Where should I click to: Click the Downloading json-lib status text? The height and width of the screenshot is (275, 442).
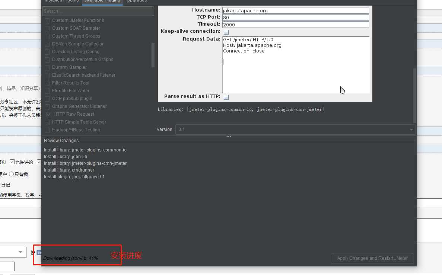[x=70, y=258]
